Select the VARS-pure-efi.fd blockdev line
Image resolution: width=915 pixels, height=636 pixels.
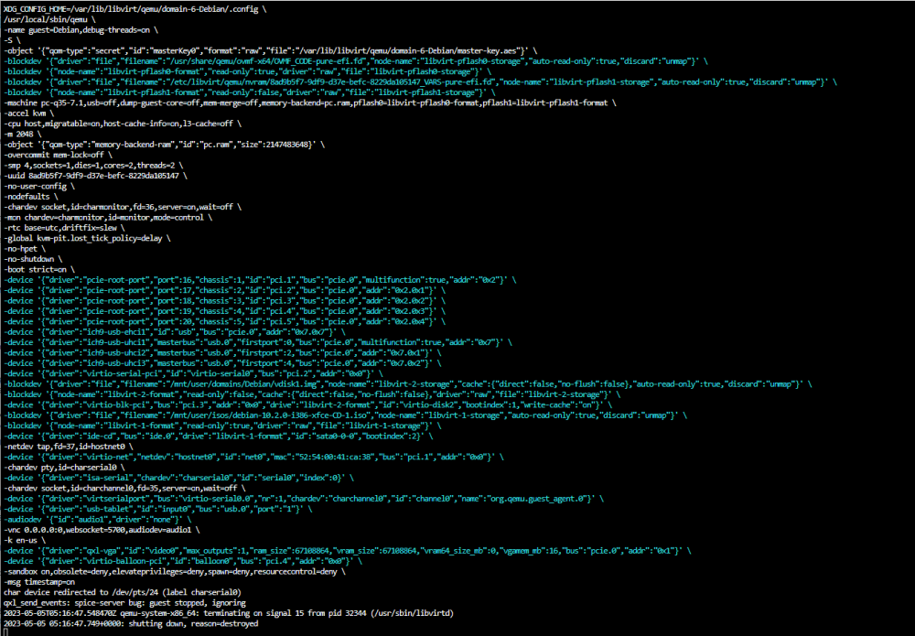(x=420, y=82)
